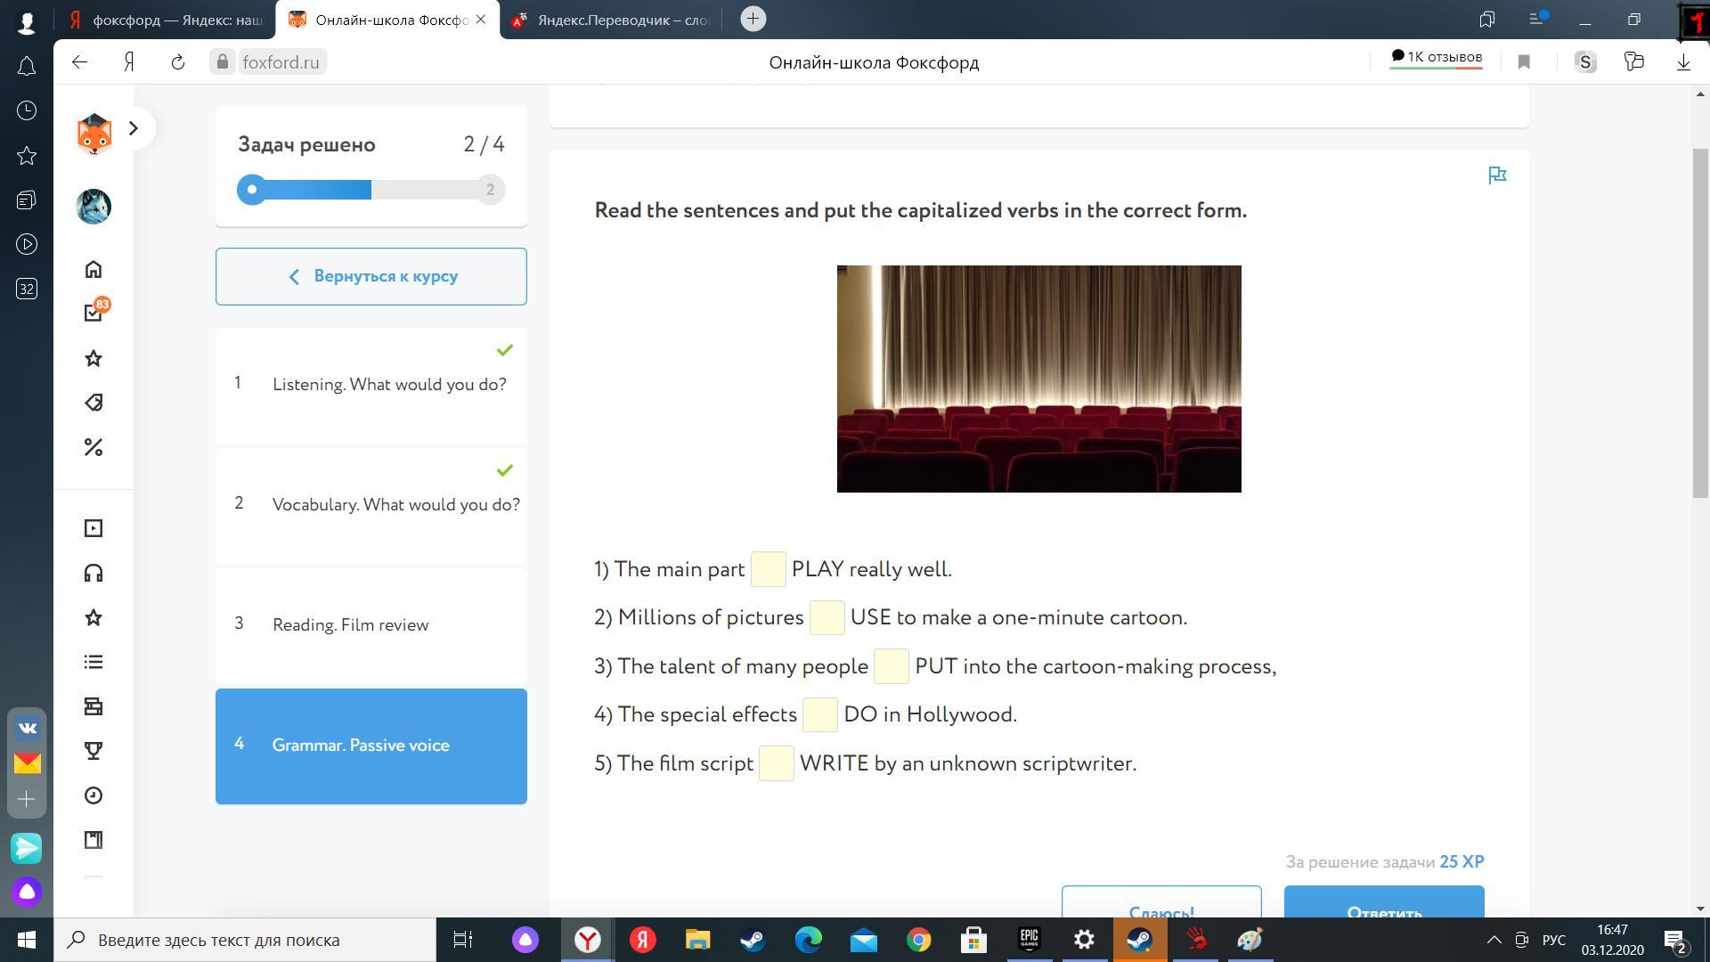The image size is (1710, 962).
Task: Click the report flag icon on the task
Action: [1497, 175]
